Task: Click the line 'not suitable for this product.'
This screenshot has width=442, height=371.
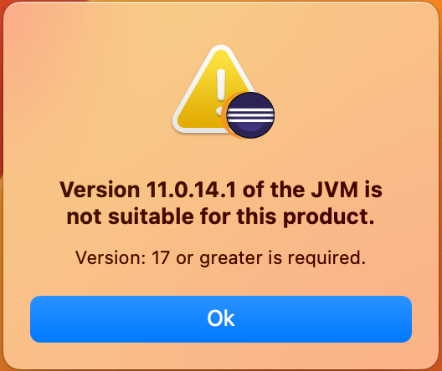Action: click(221, 216)
